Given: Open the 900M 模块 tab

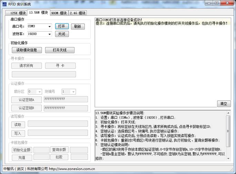Looking at the screenshot, I should [x=59, y=13].
